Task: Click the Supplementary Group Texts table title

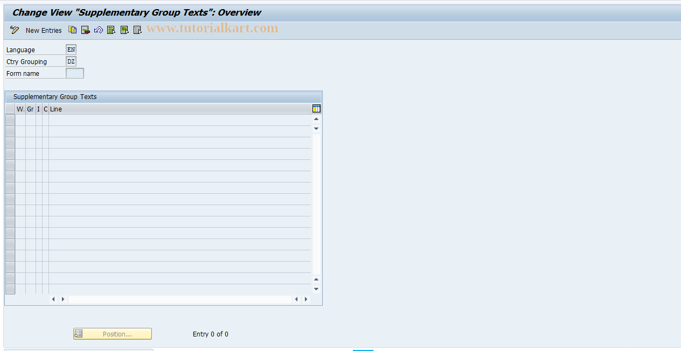Action: 55,97
